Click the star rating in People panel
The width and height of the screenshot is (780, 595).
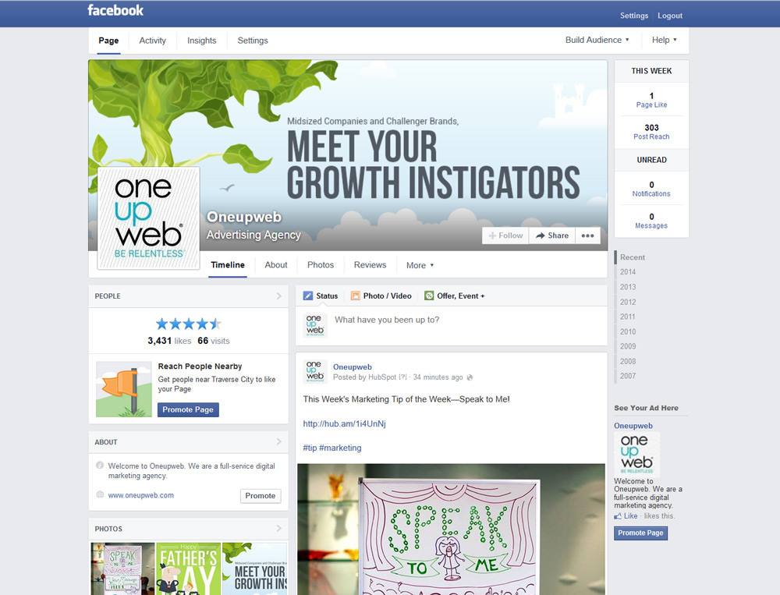pos(189,324)
